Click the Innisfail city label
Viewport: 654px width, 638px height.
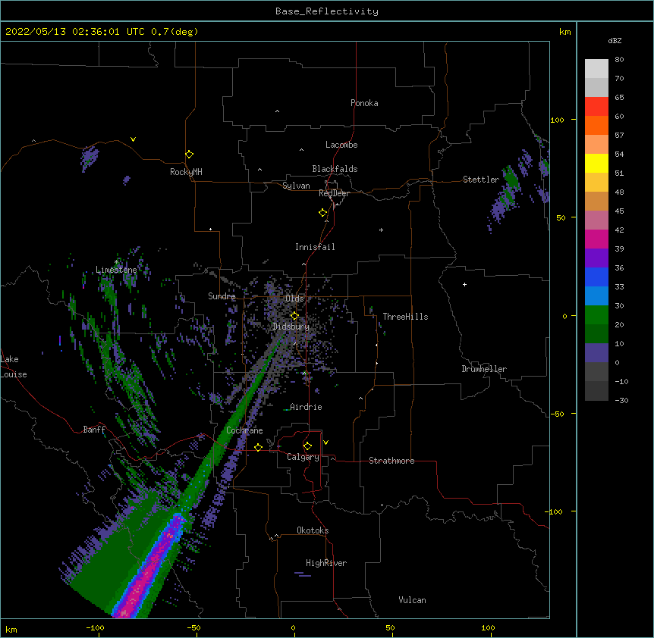(x=315, y=247)
